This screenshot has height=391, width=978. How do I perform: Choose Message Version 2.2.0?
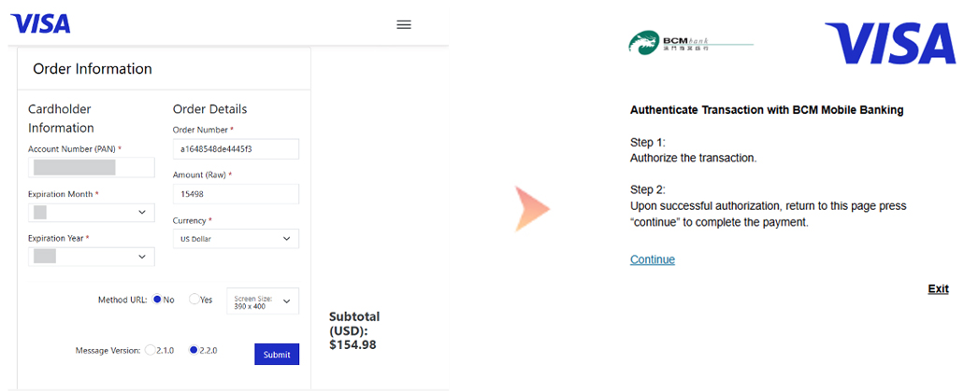pos(194,350)
